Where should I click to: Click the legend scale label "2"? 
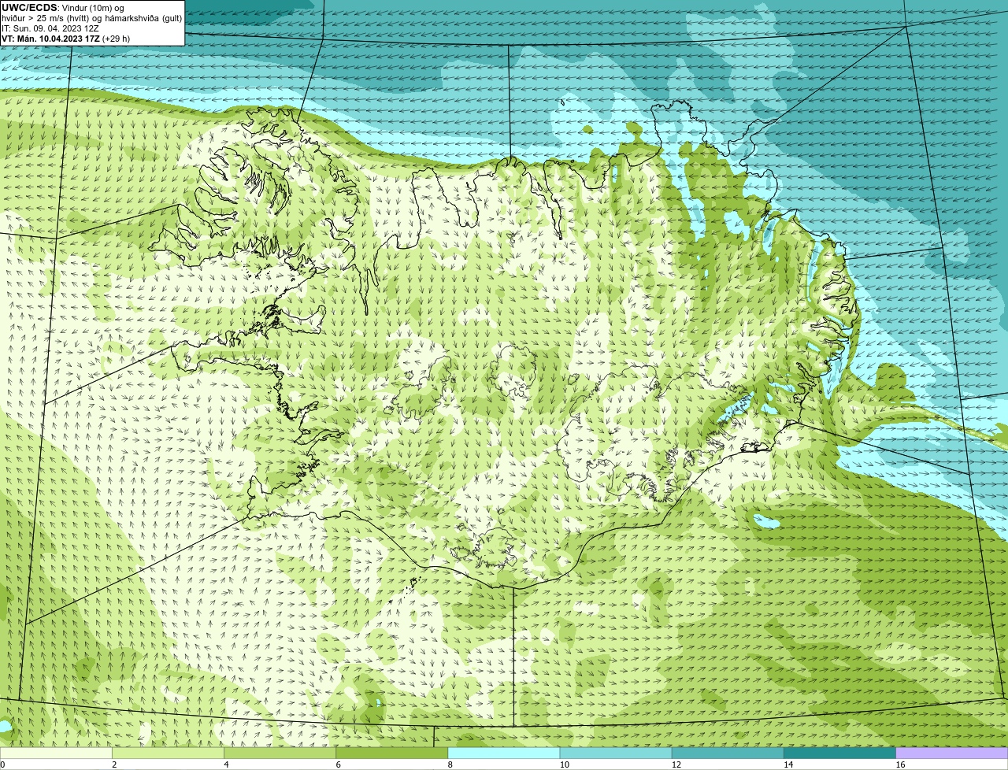(x=114, y=764)
